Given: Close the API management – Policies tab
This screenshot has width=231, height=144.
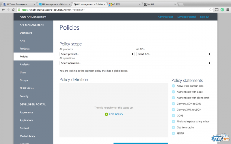Looking at the screenshot, I should pos(105,4).
